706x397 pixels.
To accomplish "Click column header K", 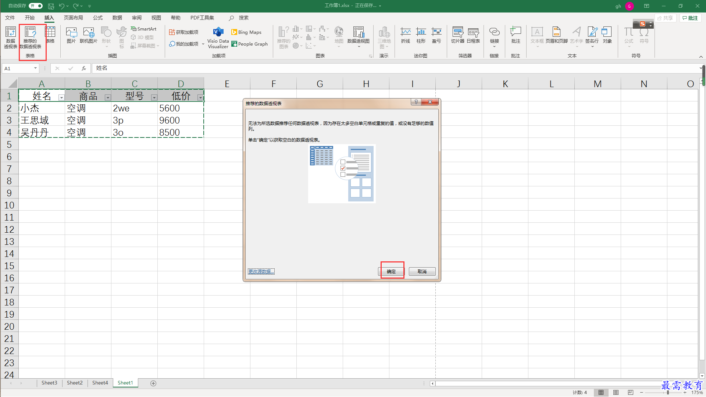I will 505,84.
